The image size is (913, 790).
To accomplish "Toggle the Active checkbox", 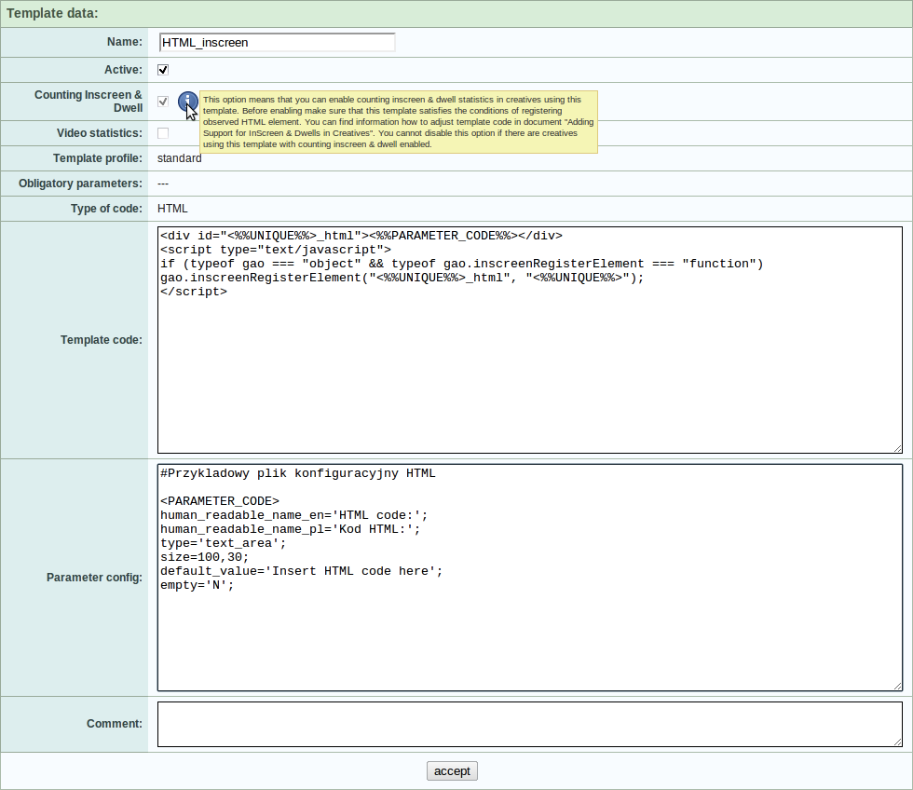I will coord(163,70).
